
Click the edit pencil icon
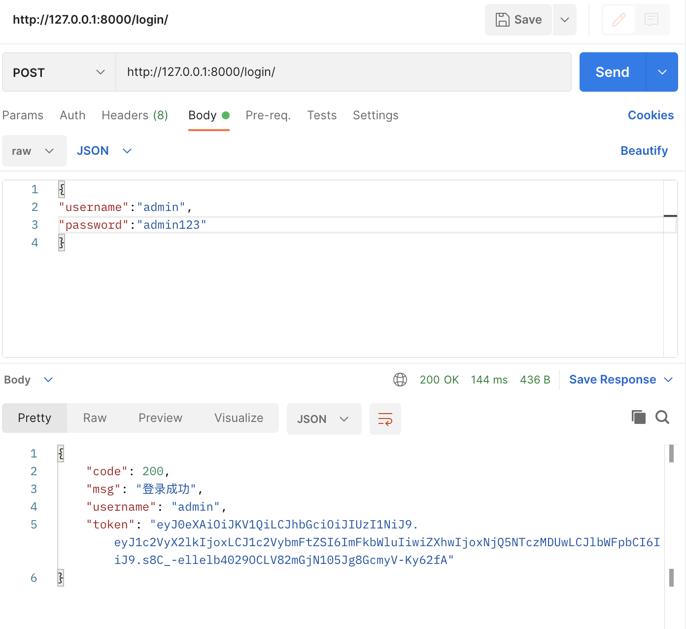[x=618, y=20]
